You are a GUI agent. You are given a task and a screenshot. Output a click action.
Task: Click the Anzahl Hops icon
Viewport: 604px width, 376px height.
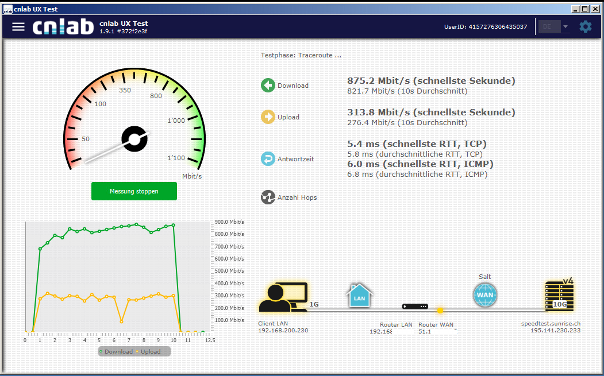point(268,197)
